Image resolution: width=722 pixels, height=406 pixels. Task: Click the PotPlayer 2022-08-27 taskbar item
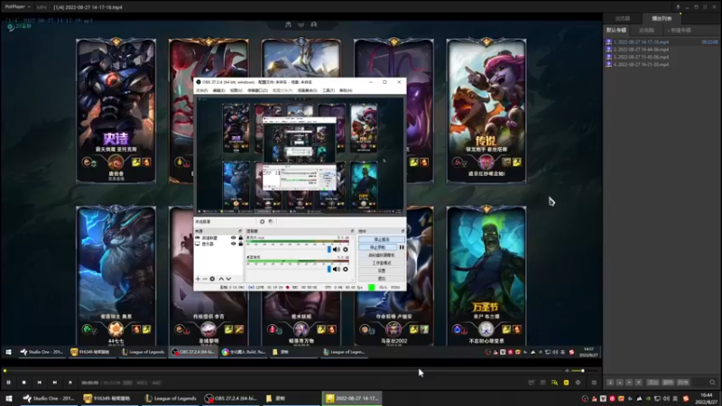tap(352, 399)
